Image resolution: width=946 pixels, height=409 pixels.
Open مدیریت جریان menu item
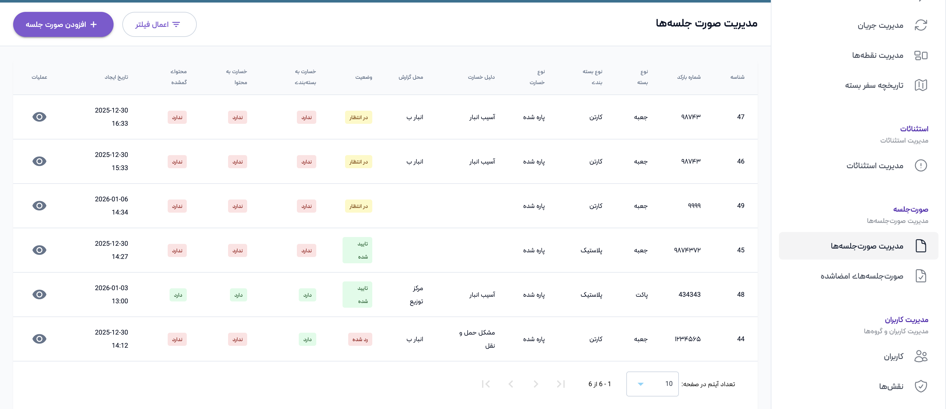coord(880,25)
